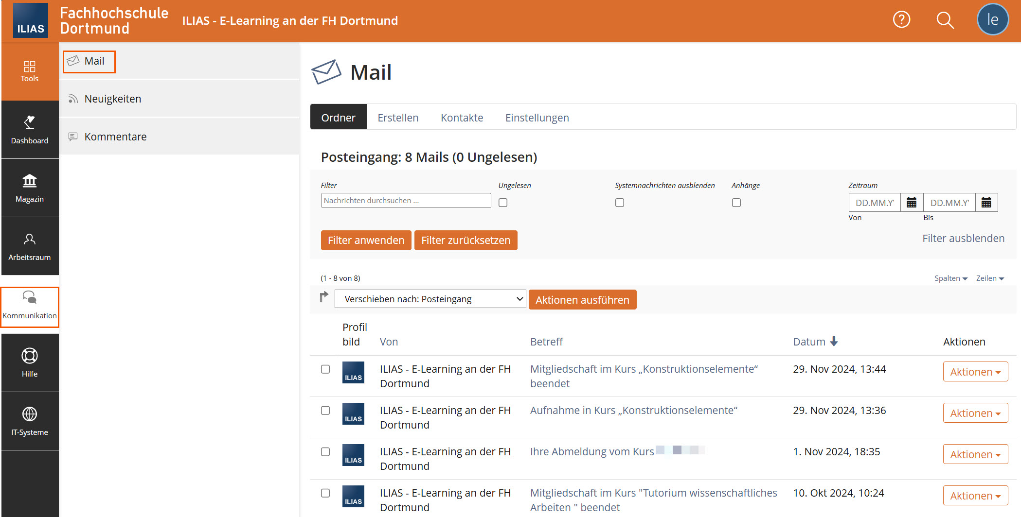The width and height of the screenshot is (1021, 517).
Task: Select the Tools icon in sidebar
Action: coord(29,71)
